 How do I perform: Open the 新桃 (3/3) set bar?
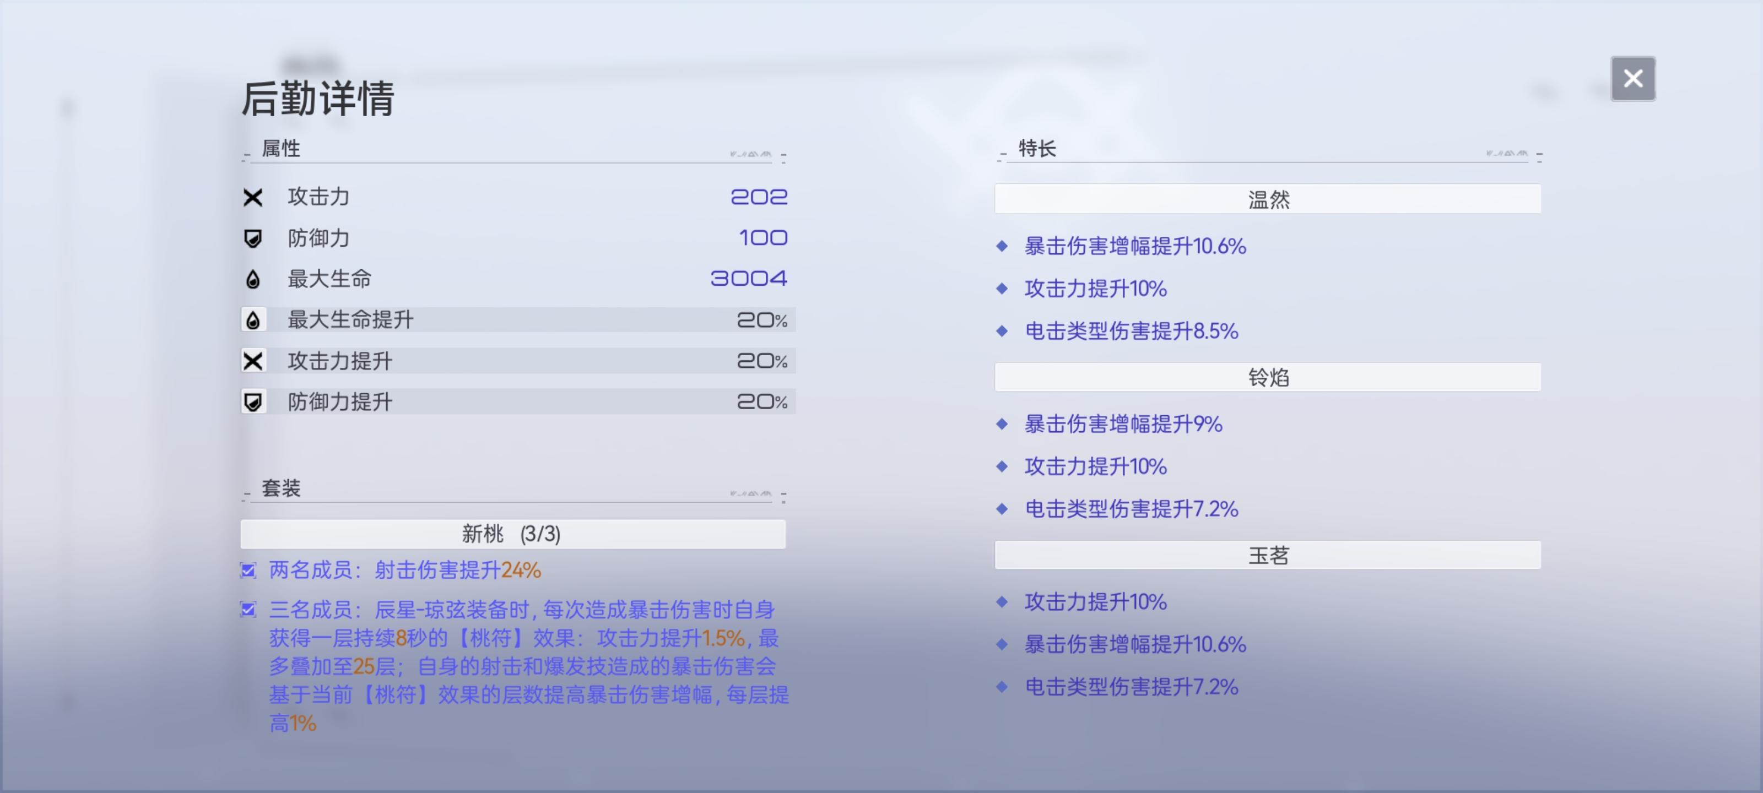pyautogui.click(x=512, y=534)
